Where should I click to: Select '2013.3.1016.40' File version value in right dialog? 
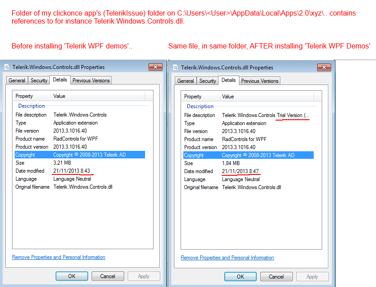pyautogui.click(x=239, y=131)
